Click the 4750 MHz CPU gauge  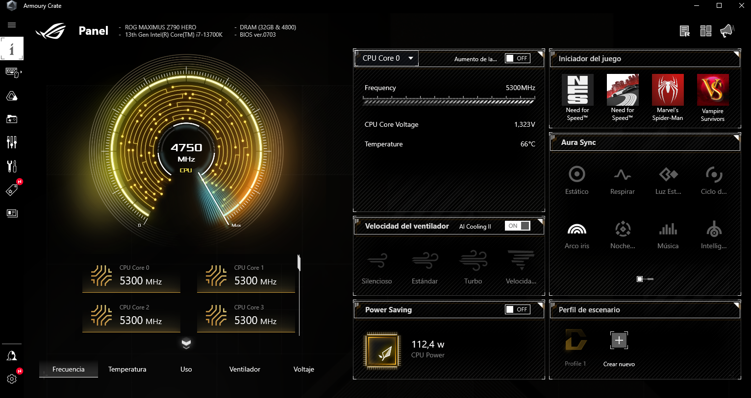[x=186, y=152]
